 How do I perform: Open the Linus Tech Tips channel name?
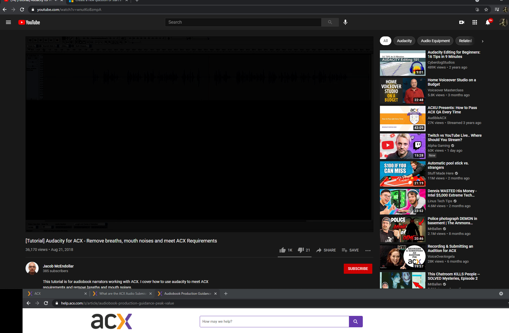(440, 201)
